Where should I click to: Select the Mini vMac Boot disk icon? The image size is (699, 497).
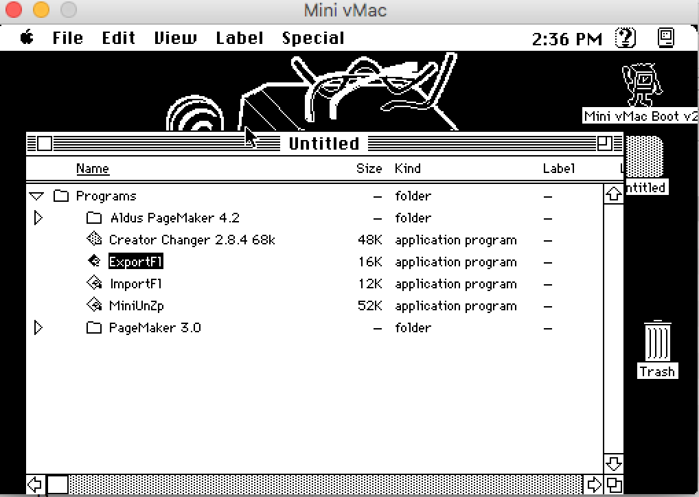point(643,84)
